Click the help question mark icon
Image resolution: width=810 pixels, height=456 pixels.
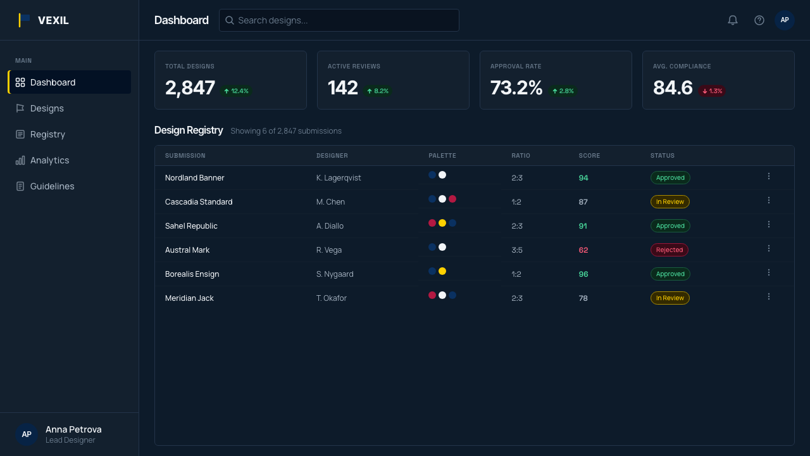(x=759, y=20)
